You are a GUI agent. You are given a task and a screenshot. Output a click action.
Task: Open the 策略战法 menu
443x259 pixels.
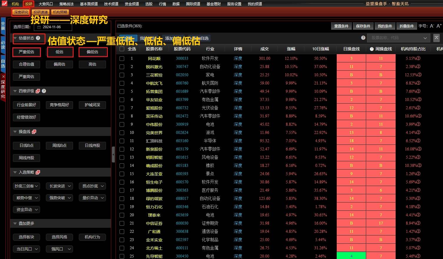coord(67,4)
